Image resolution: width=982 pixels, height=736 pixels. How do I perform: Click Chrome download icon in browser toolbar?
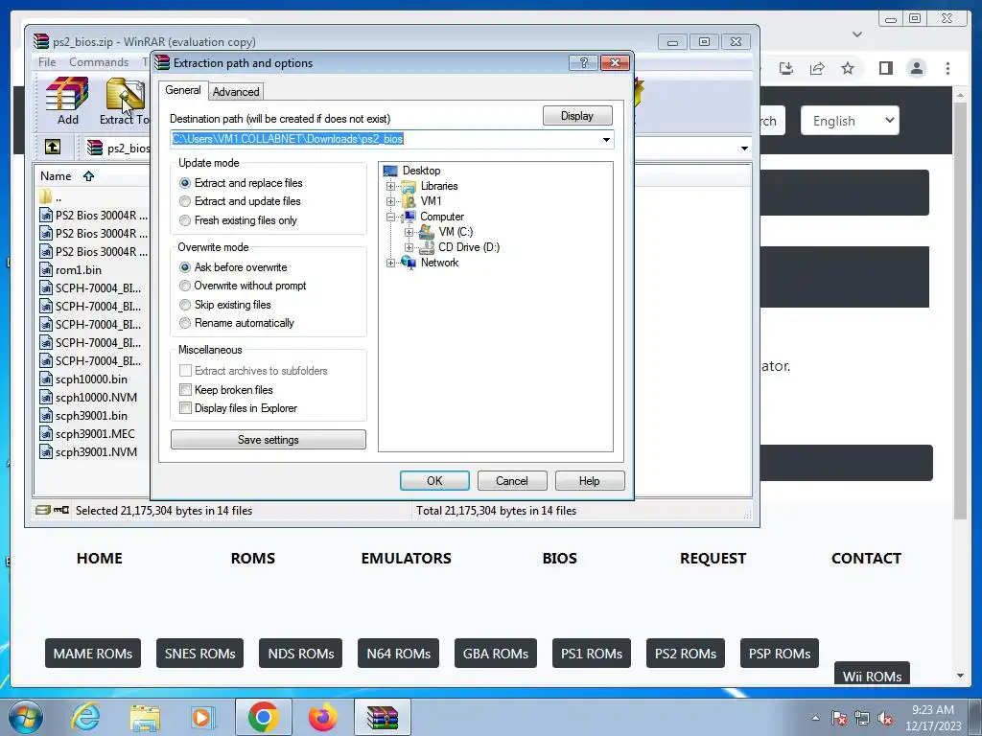coord(786,68)
